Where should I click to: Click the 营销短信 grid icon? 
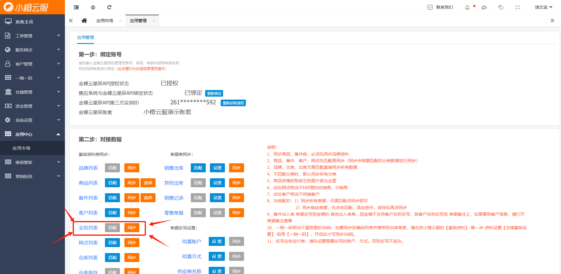[x=8, y=176]
